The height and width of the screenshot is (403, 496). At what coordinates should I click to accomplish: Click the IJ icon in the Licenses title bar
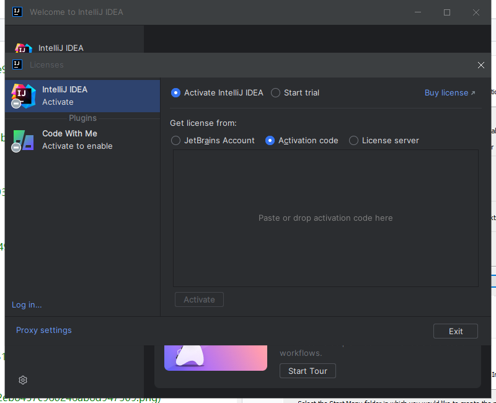[17, 64]
